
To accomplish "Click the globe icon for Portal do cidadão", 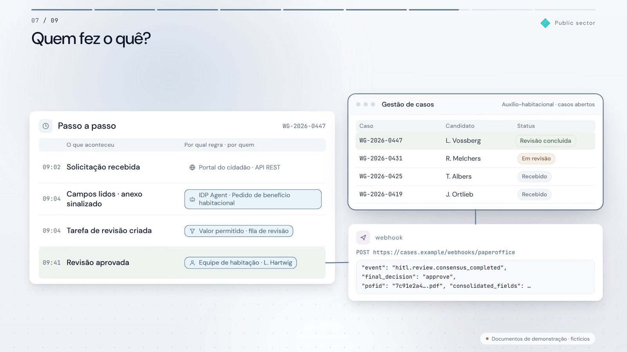I will tap(192, 167).
